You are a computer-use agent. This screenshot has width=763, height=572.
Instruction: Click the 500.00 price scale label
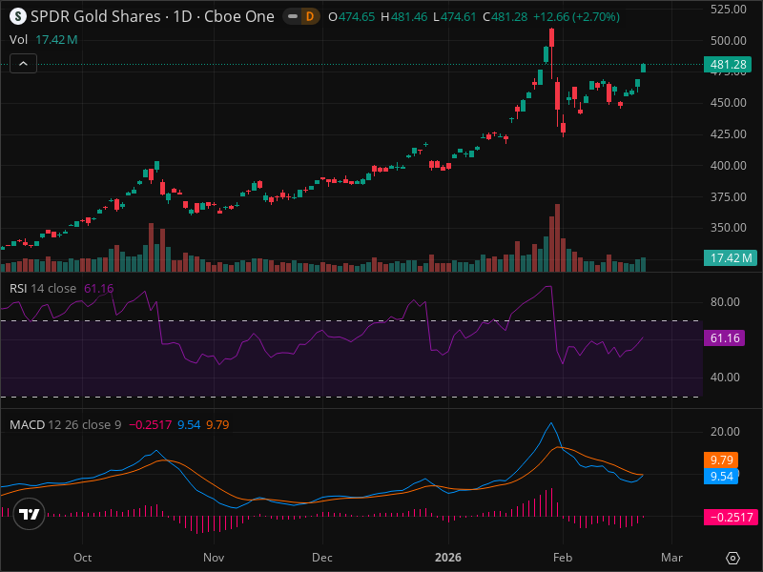coord(728,40)
